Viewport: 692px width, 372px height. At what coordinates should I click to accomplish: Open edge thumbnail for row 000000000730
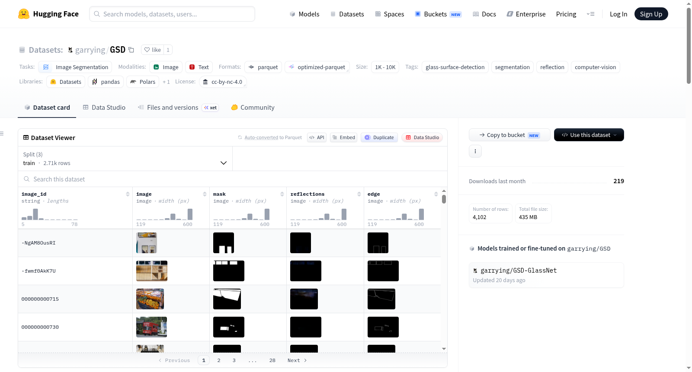click(x=383, y=327)
